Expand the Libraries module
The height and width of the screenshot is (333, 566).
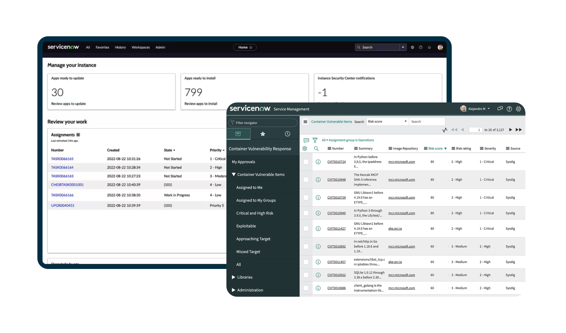(x=234, y=277)
